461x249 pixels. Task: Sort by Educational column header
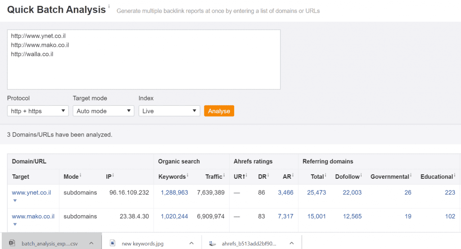[437, 177]
